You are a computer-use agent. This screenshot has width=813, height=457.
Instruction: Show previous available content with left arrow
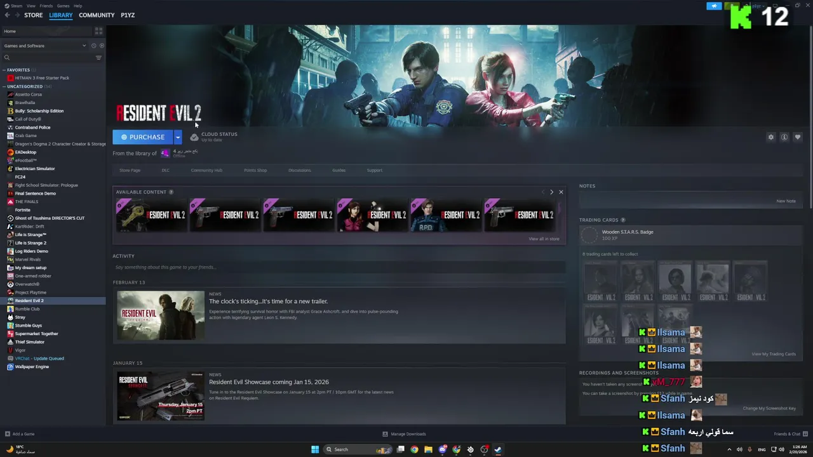(543, 192)
